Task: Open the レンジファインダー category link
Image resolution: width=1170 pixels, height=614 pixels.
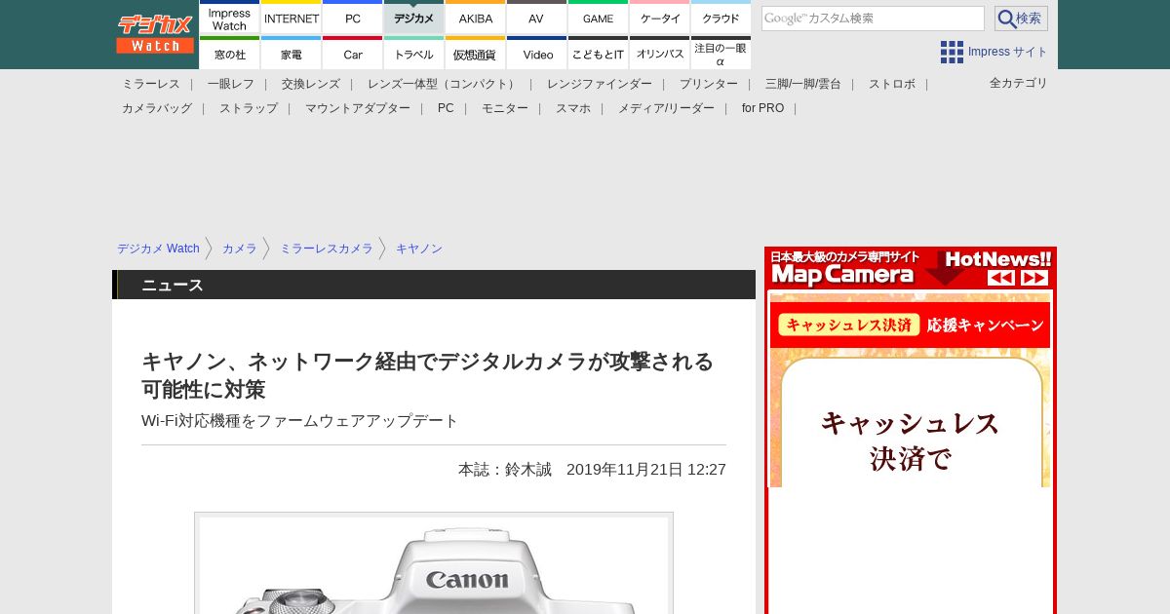Action: 600,84
